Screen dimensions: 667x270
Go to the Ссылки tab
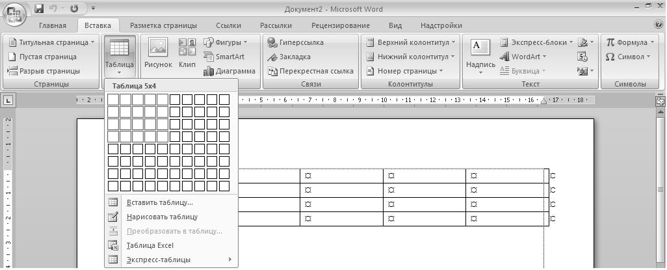tap(228, 25)
